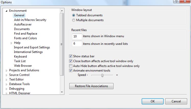
Task: Open Fonts and Colors options
Action: point(25,38)
